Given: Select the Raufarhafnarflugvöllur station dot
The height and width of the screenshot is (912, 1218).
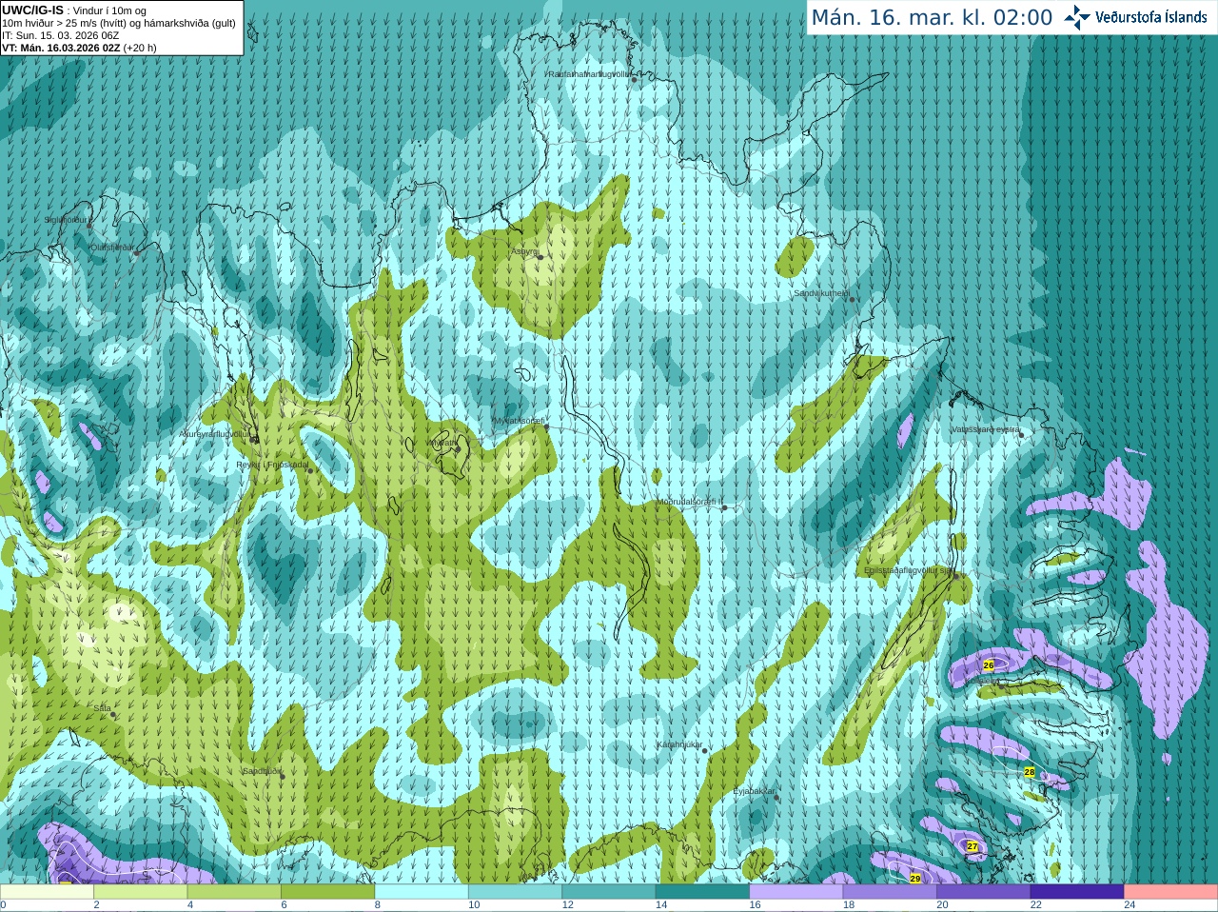Looking at the screenshot, I should click(x=635, y=80).
